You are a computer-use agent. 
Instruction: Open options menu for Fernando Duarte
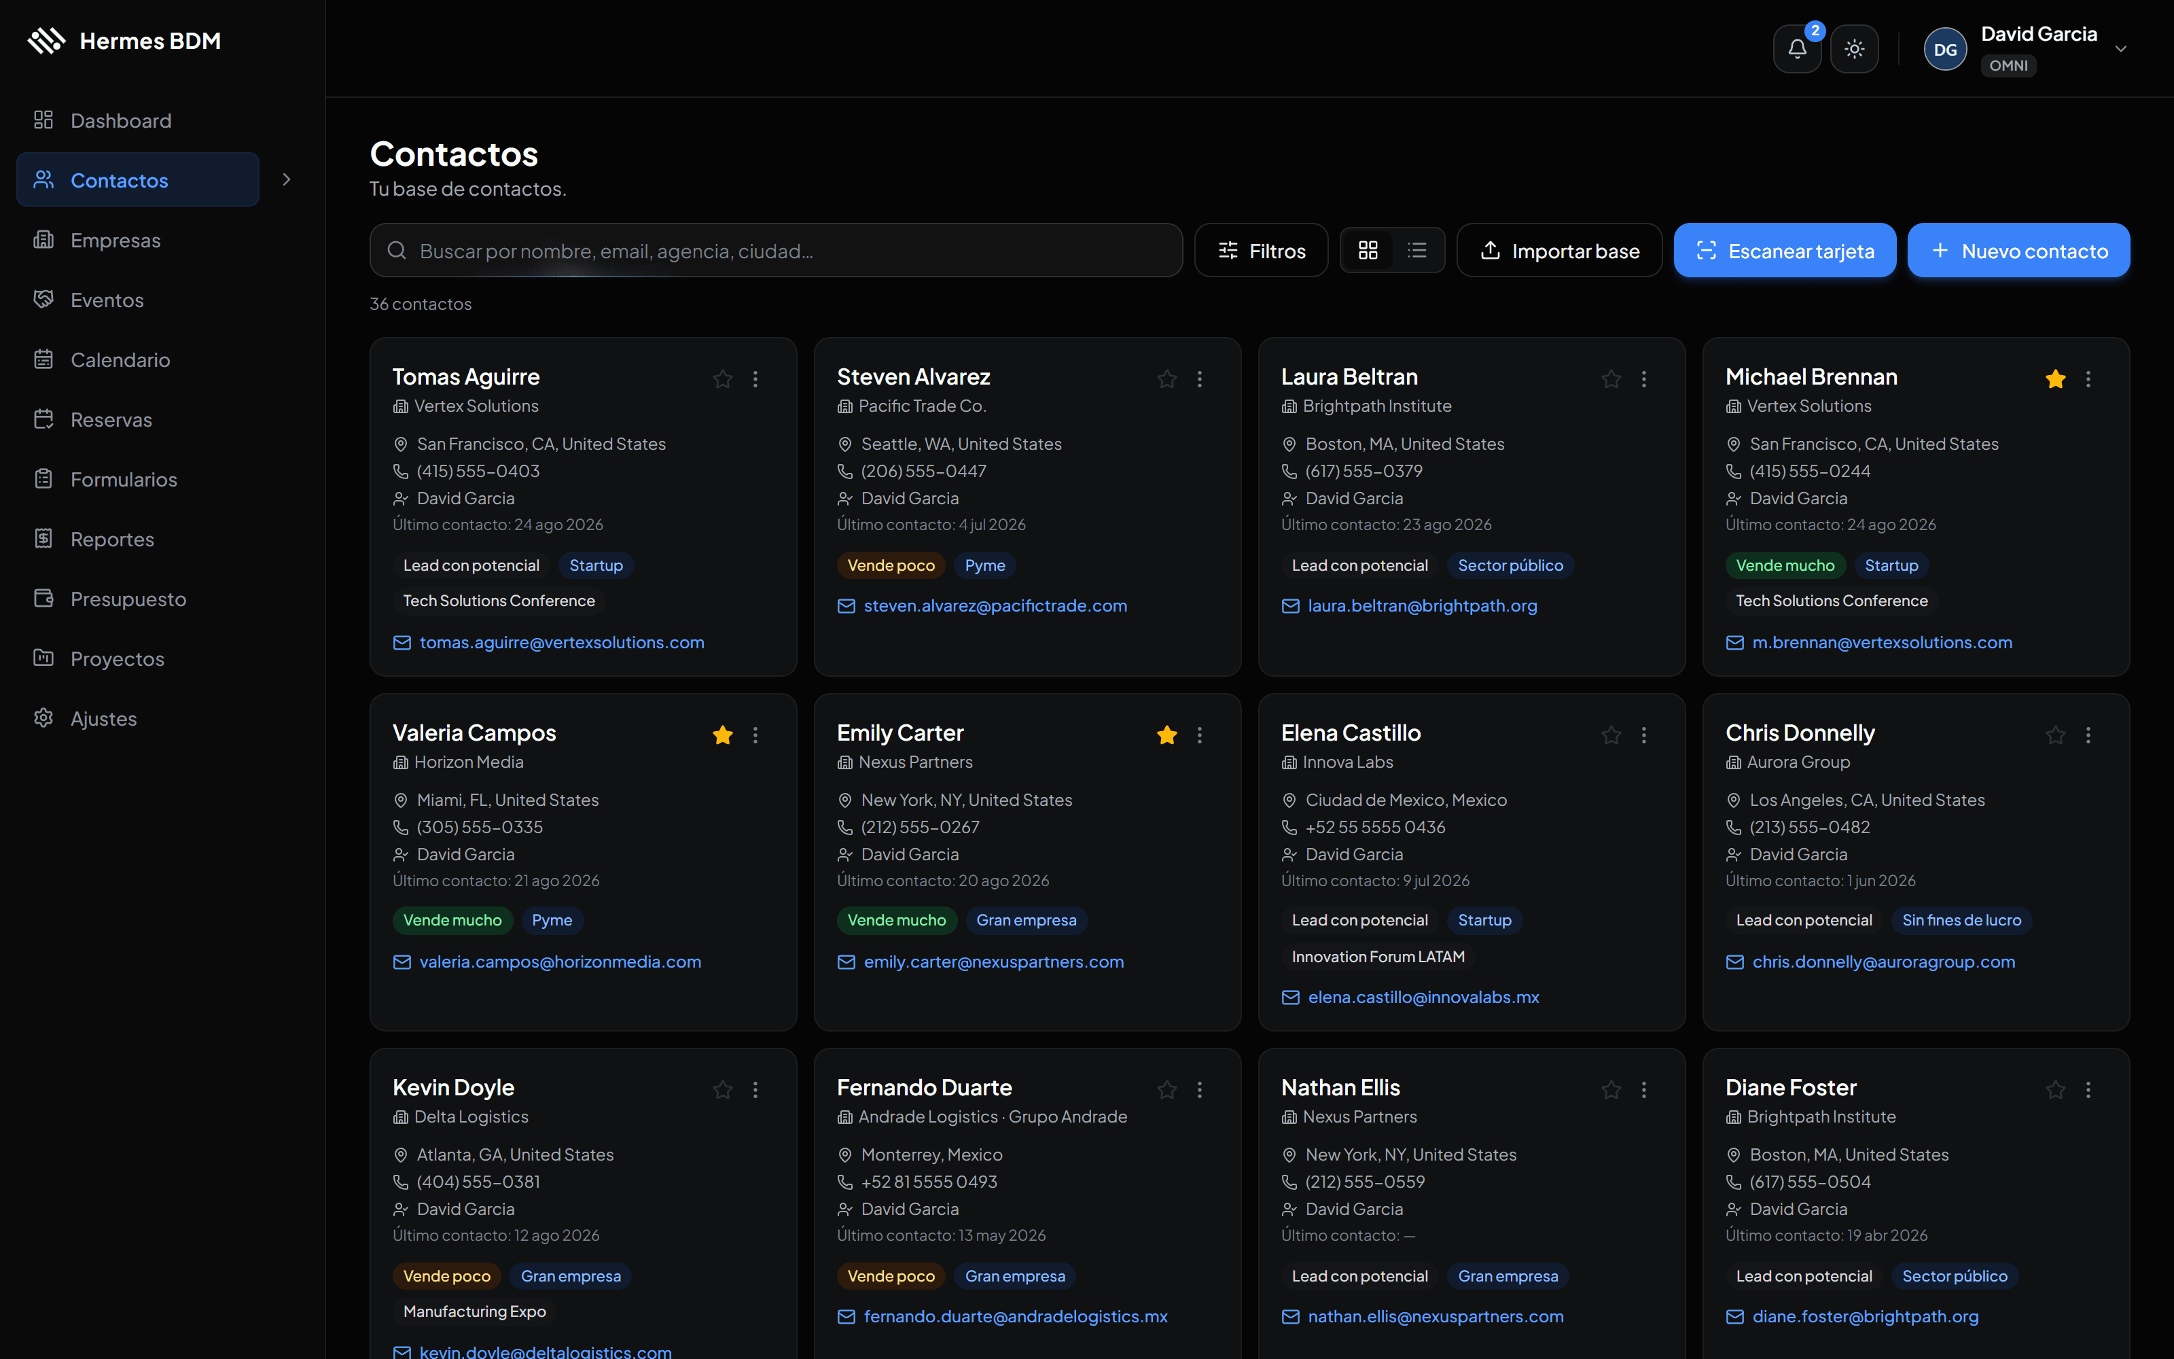tap(1199, 1090)
